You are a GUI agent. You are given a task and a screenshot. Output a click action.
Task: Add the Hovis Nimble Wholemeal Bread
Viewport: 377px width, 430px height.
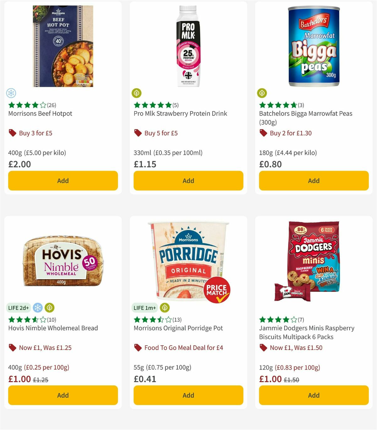coord(63,395)
